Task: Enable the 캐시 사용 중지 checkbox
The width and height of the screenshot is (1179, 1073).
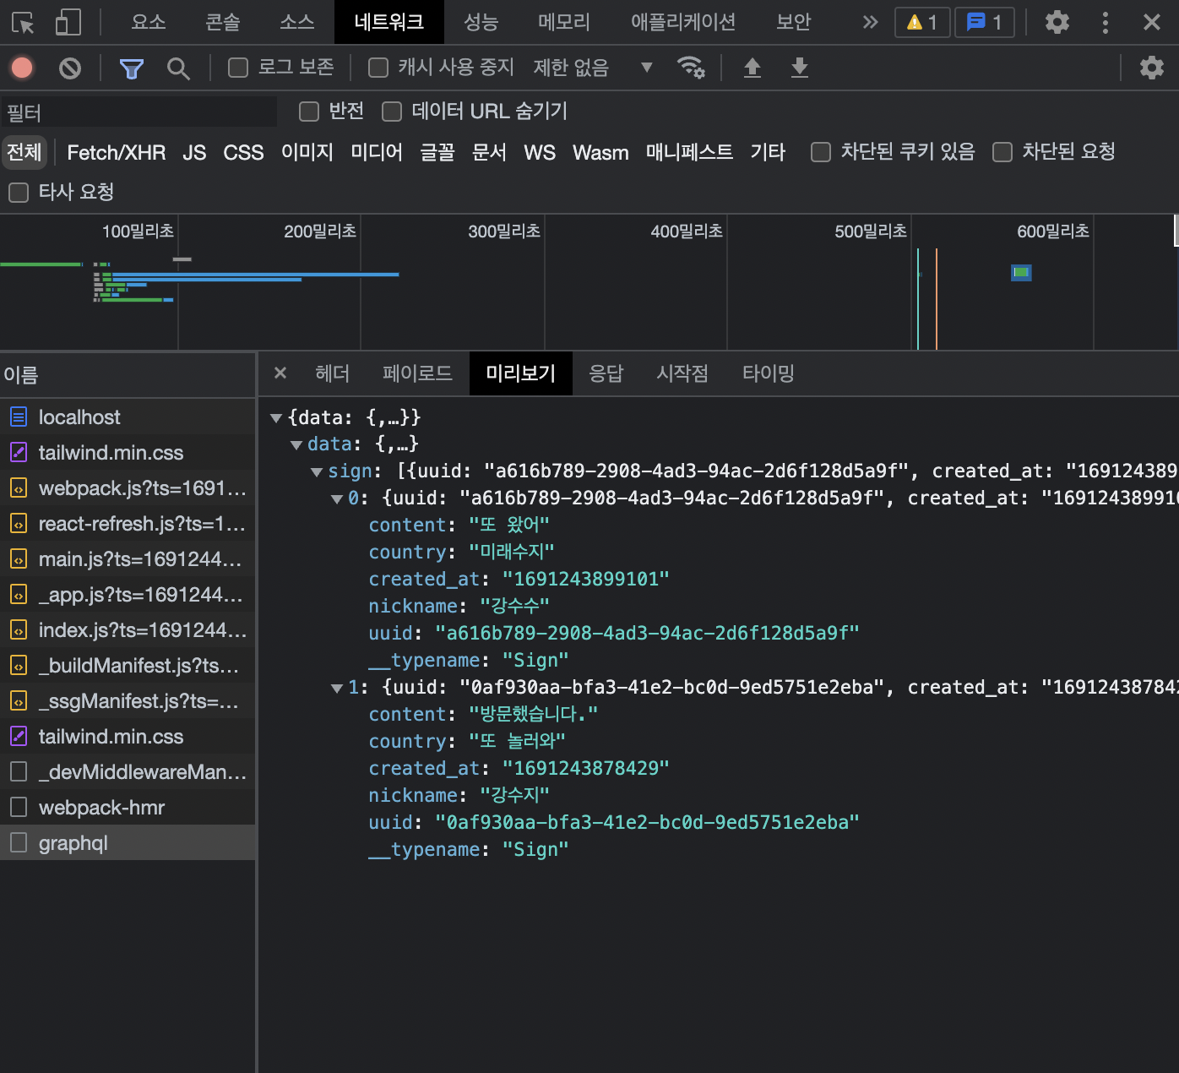Action: click(378, 68)
